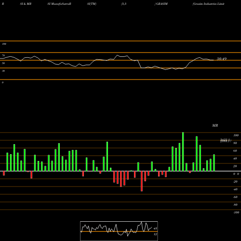
Task: Click the 40 label on MR right axis
Action: tap(235, 159)
